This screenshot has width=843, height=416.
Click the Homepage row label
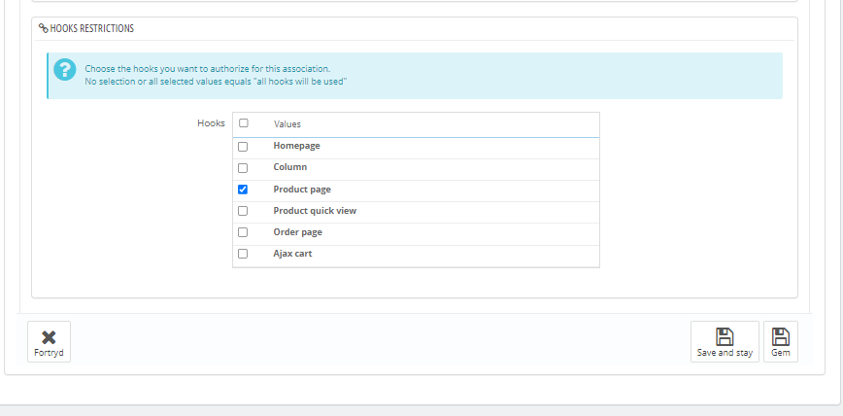click(296, 146)
